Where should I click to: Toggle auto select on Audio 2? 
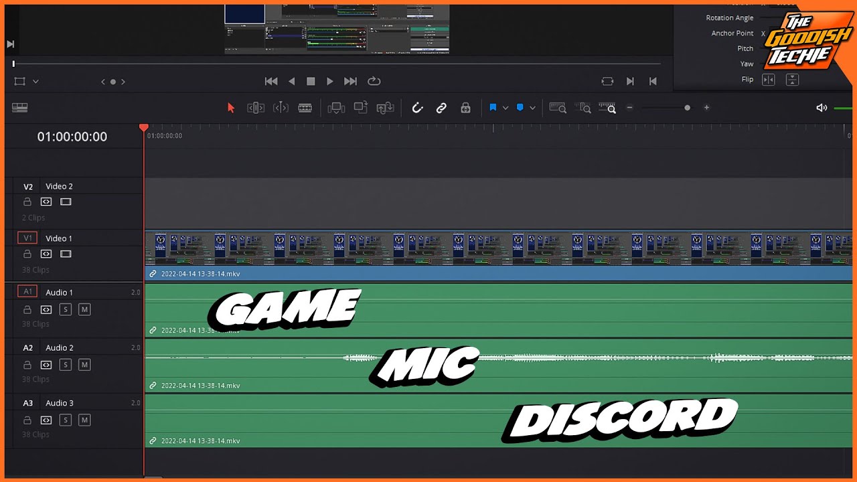46,365
